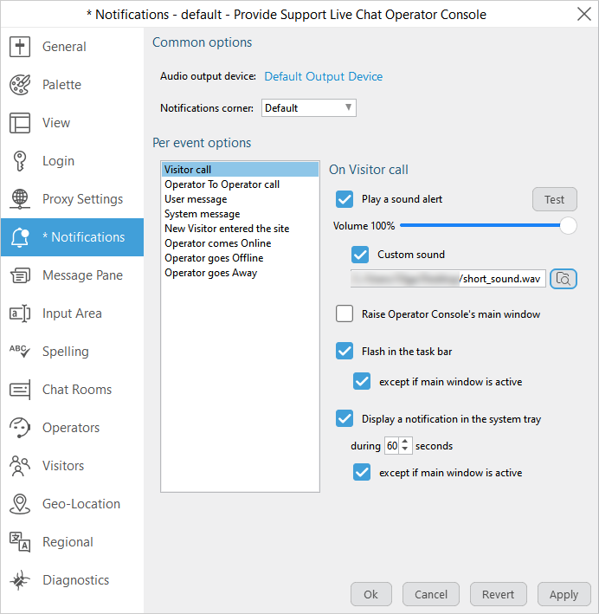
Task: Click the Operators headset icon
Action: click(20, 428)
